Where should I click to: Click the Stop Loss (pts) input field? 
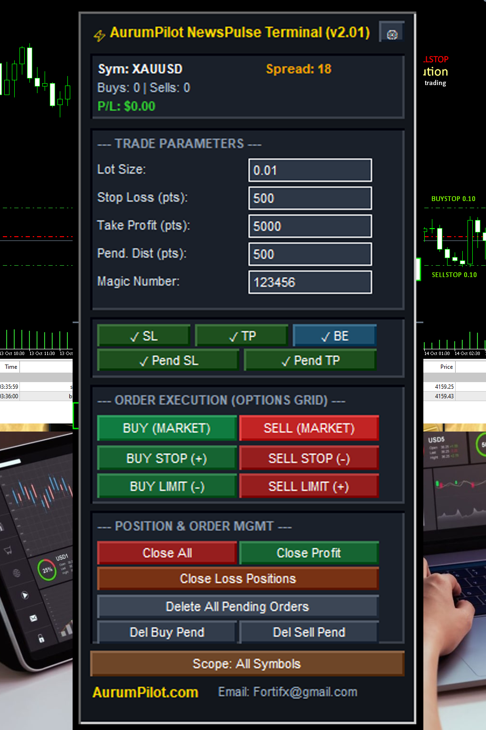click(310, 198)
